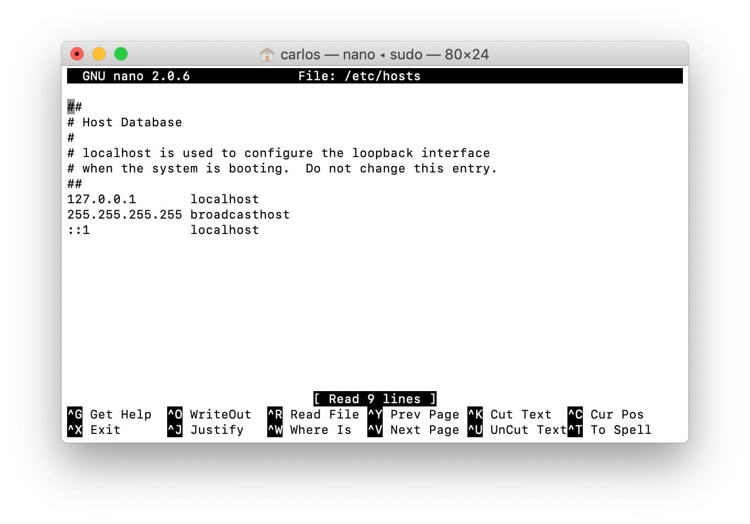Click the Read 9 lines status message
Image resolution: width=750 pixels, height=524 pixels.
pos(374,399)
